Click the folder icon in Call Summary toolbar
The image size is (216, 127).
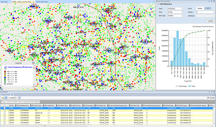point(2,98)
